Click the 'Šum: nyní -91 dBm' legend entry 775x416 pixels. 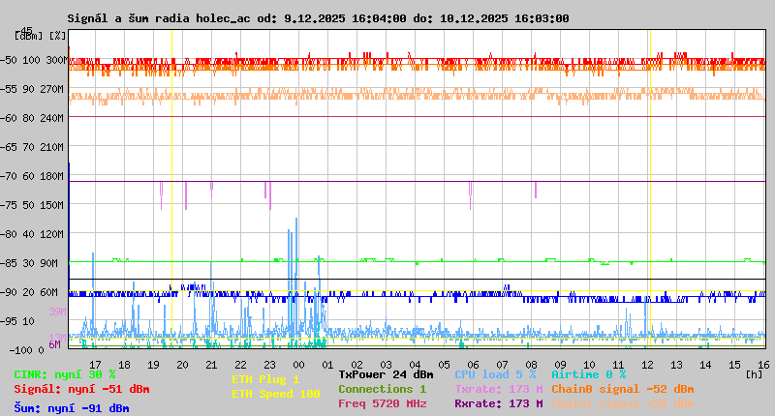point(72,408)
